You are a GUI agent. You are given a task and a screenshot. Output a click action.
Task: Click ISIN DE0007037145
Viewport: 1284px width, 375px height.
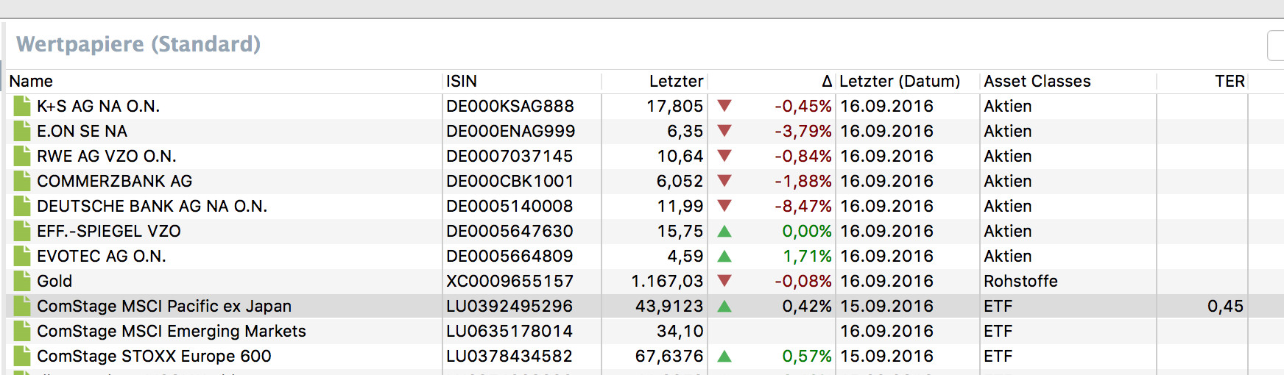tap(509, 156)
